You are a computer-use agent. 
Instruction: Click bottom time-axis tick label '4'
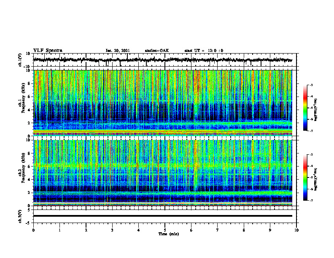tap(139, 230)
